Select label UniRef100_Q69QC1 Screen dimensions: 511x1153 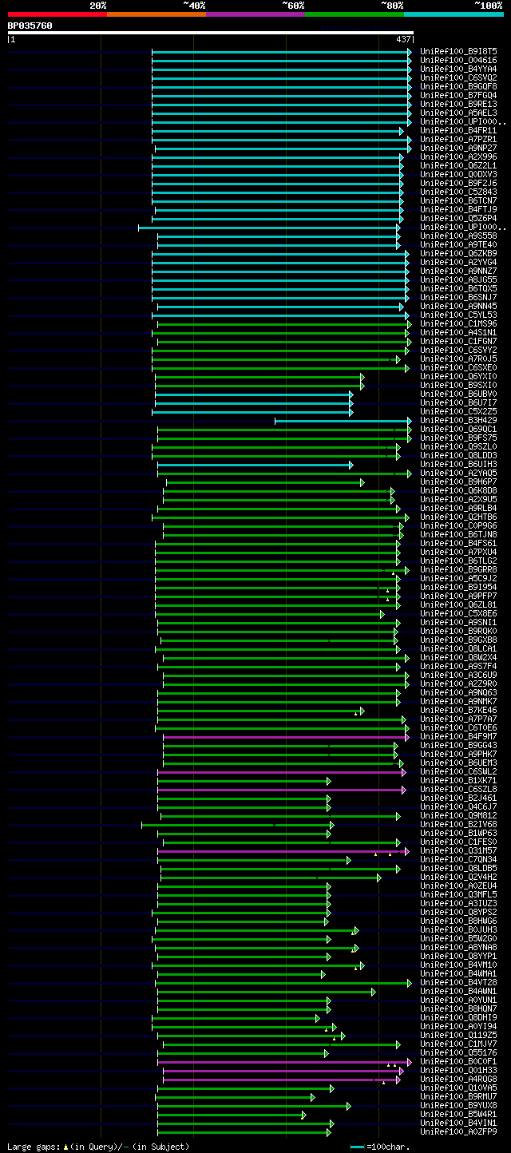tap(458, 429)
